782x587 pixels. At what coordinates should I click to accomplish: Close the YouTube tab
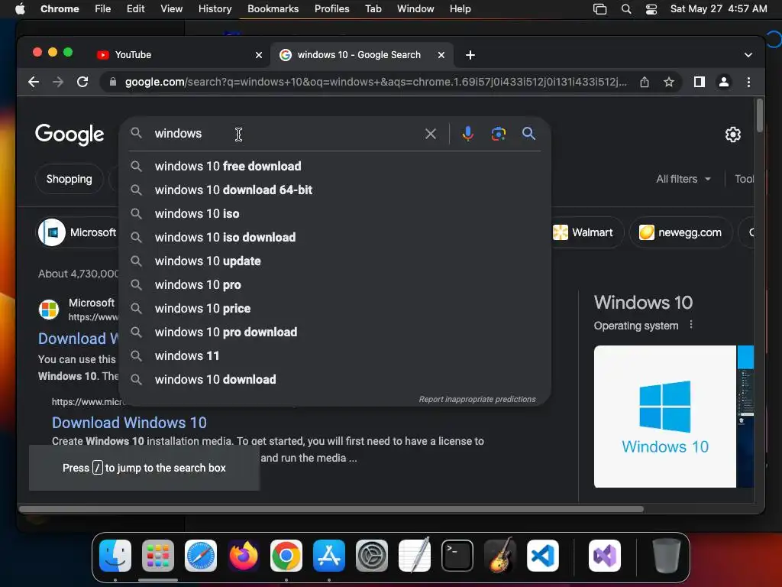pos(259,55)
